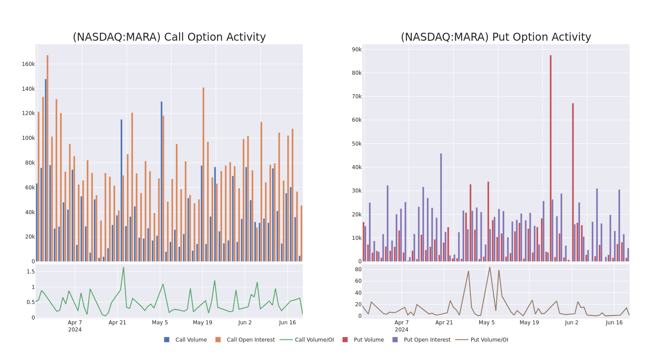Click the 90k label on the put chart axis

(x=357, y=50)
